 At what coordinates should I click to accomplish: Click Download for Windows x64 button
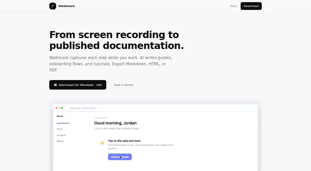point(78,85)
